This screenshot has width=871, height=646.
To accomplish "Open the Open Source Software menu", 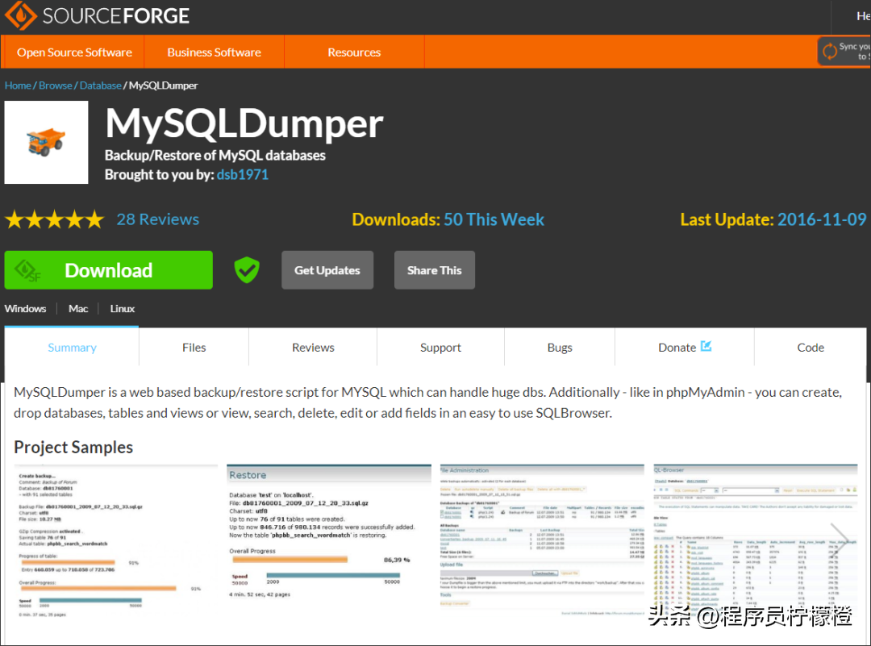I will 74,52.
